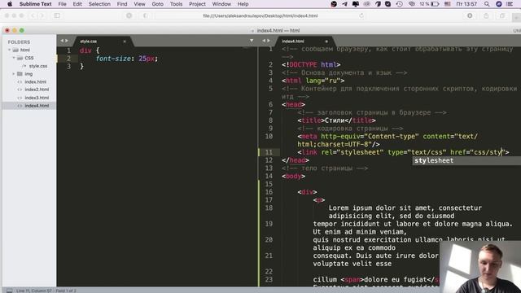Screen dimensions: 521x293
Task: Open the left pane tab list dropdown
Action: point(252,41)
